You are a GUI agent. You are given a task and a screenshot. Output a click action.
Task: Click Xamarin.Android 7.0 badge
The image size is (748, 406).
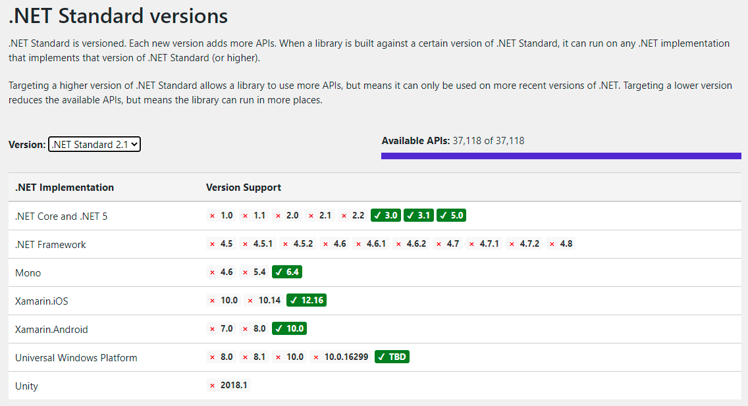click(x=221, y=329)
